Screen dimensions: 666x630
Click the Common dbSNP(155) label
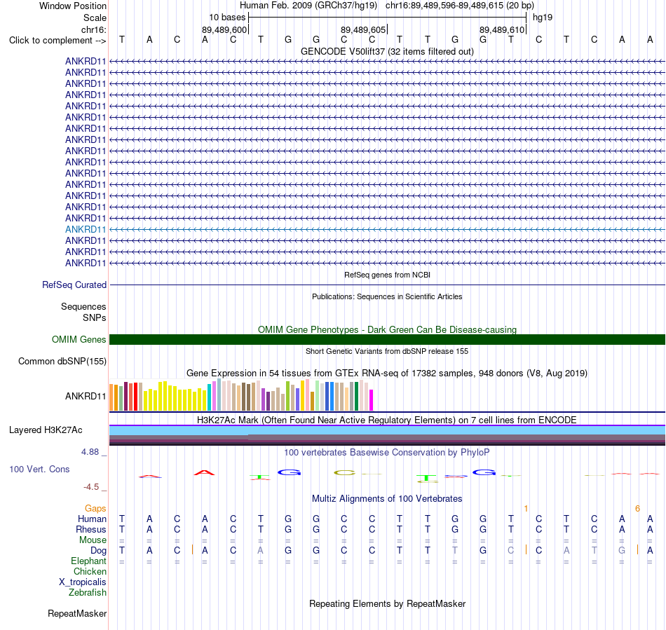pyautogui.click(x=62, y=362)
